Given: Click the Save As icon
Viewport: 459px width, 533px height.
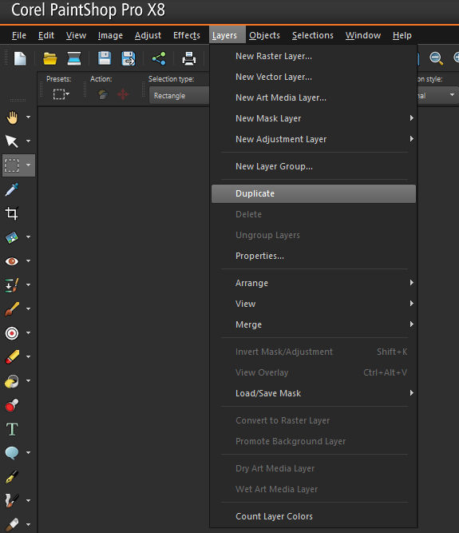Looking at the screenshot, I should [129, 58].
